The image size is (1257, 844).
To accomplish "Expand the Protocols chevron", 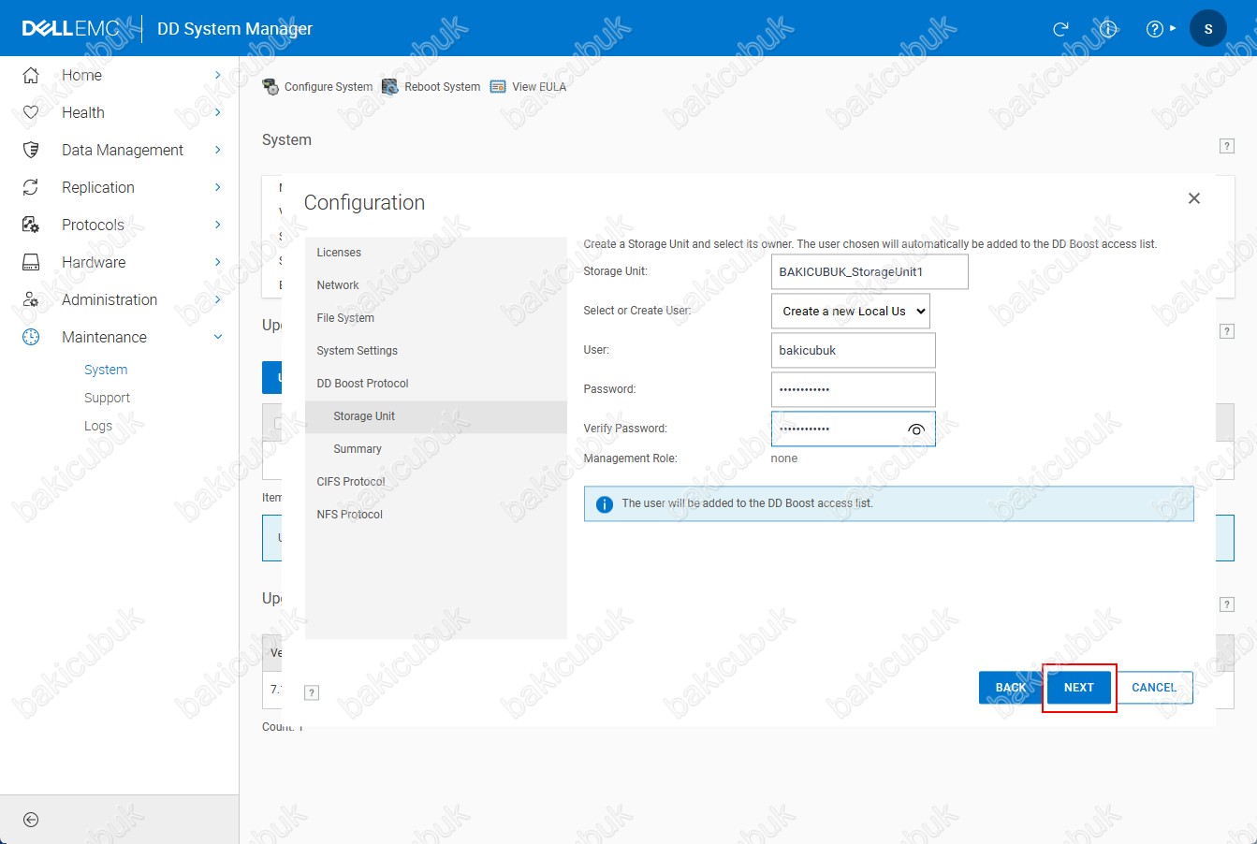I will click(218, 225).
